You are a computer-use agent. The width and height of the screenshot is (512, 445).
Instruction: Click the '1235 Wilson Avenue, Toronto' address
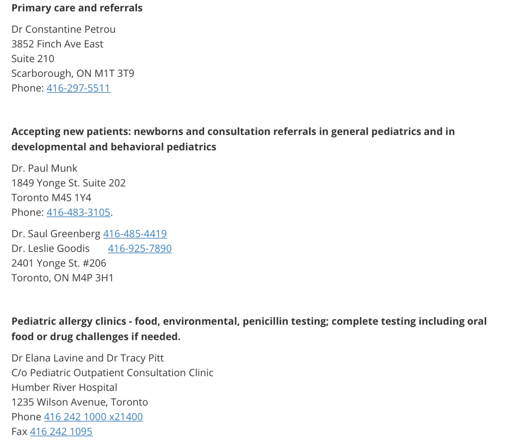80,402
